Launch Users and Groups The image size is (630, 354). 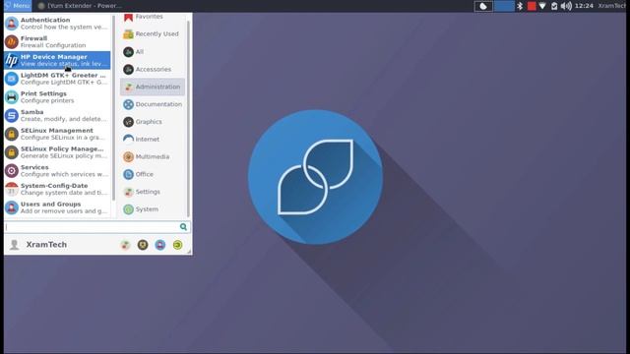point(57,207)
